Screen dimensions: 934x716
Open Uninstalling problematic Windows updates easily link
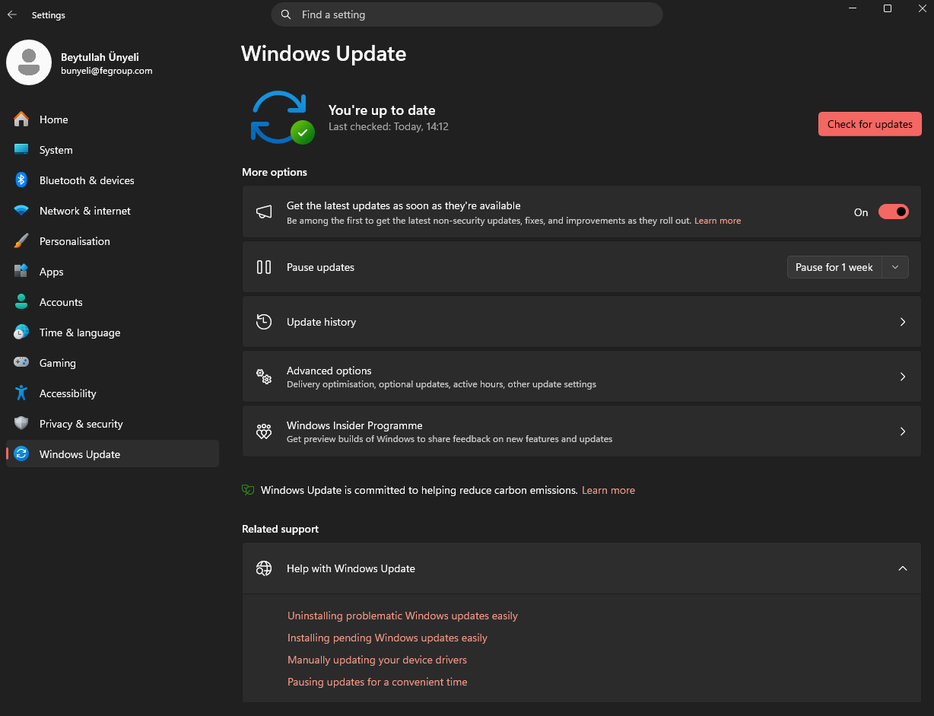coord(402,616)
